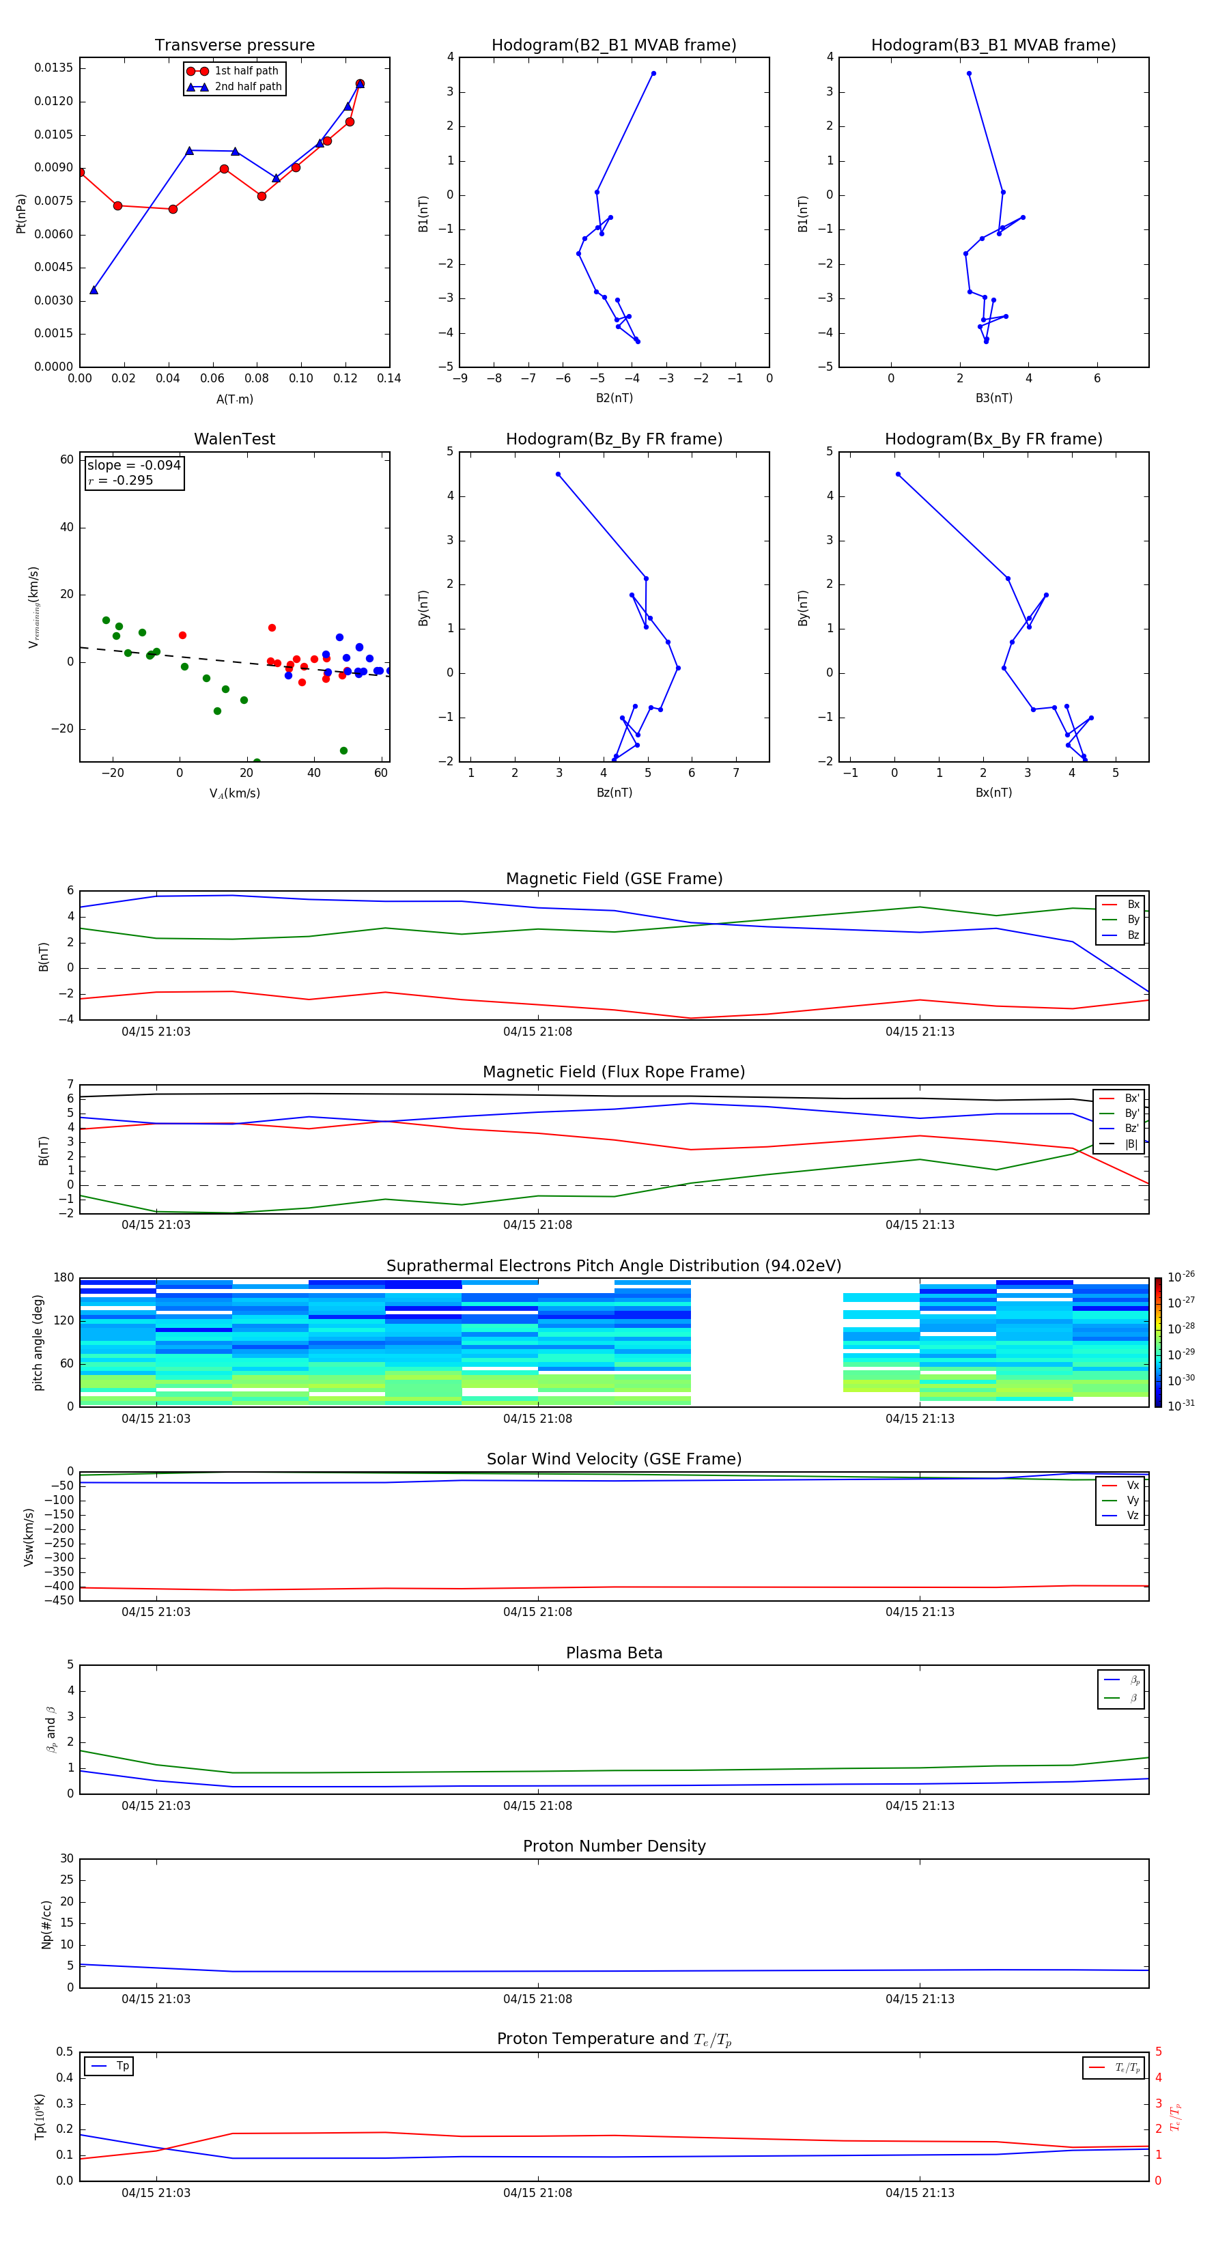The image size is (1229, 2253).
Task: Select the Bx' entry in flux rope legend
Action: point(1120,1099)
